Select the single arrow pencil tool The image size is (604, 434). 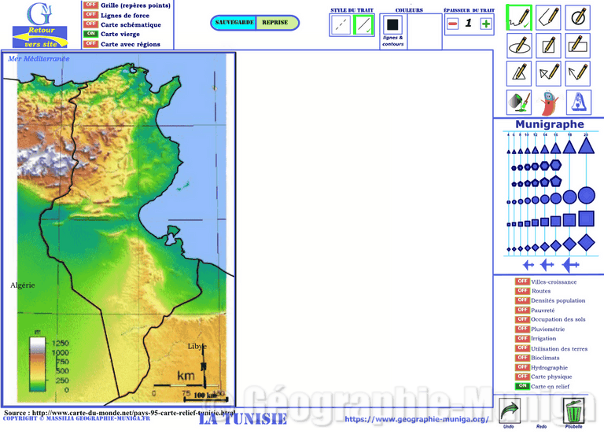coord(578,73)
